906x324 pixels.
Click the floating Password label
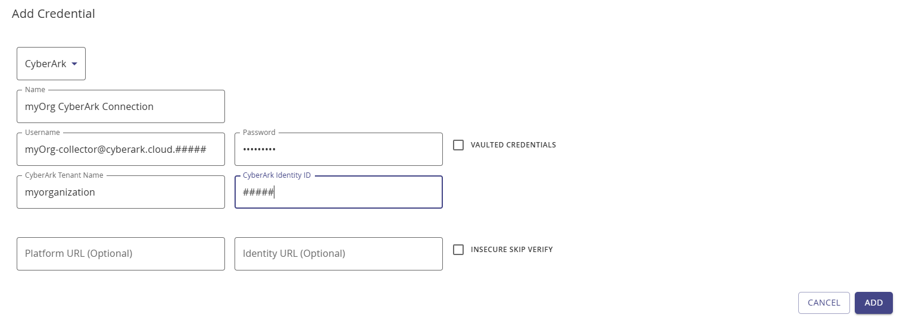pyautogui.click(x=259, y=133)
